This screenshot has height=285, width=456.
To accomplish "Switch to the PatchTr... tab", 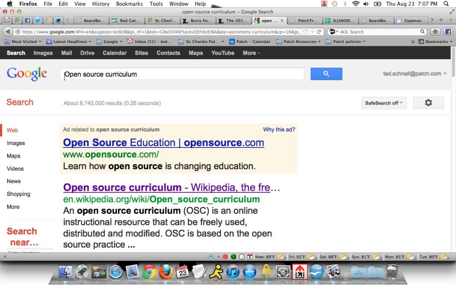I will (x=305, y=20).
